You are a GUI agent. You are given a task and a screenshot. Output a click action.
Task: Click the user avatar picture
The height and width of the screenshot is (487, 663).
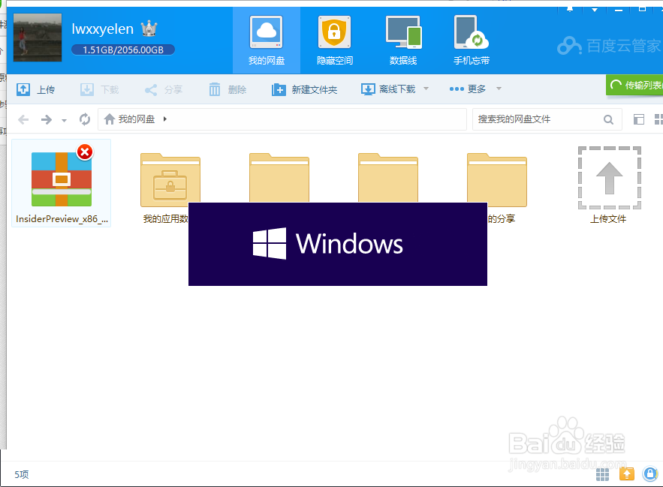pyautogui.click(x=38, y=38)
